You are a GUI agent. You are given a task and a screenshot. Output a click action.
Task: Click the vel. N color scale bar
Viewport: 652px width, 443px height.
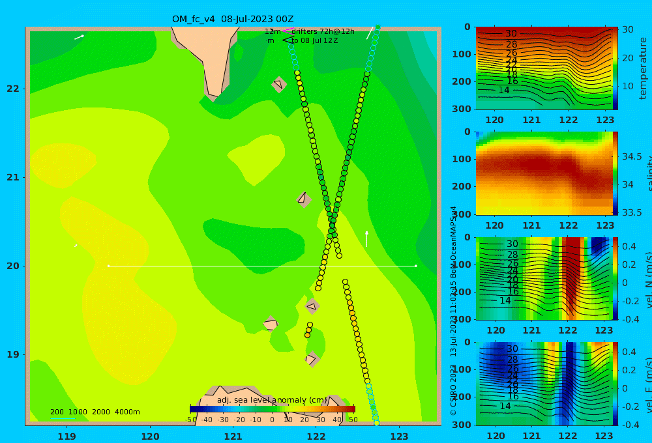pos(615,278)
